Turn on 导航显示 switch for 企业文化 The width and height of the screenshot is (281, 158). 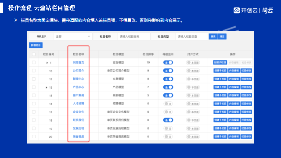point(168,112)
